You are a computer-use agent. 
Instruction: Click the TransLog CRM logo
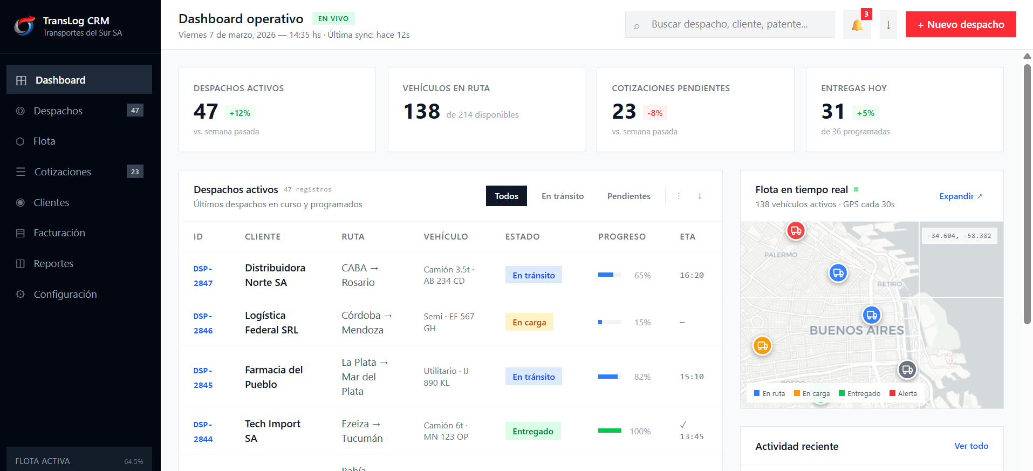(24, 25)
